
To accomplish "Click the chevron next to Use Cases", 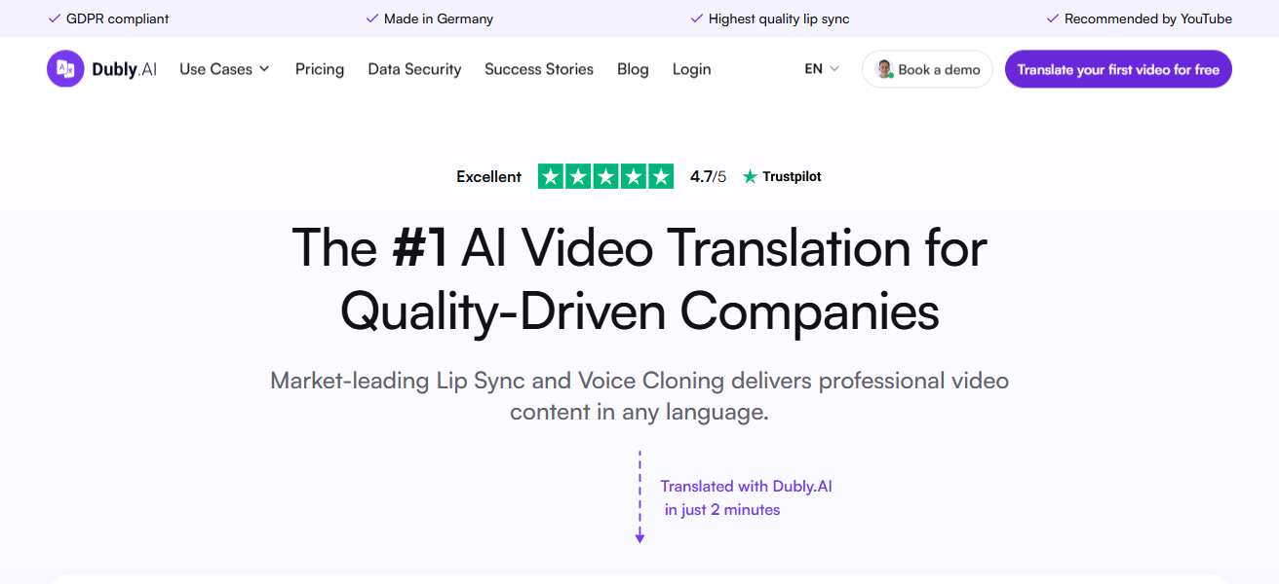I will [x=265, y=69].
